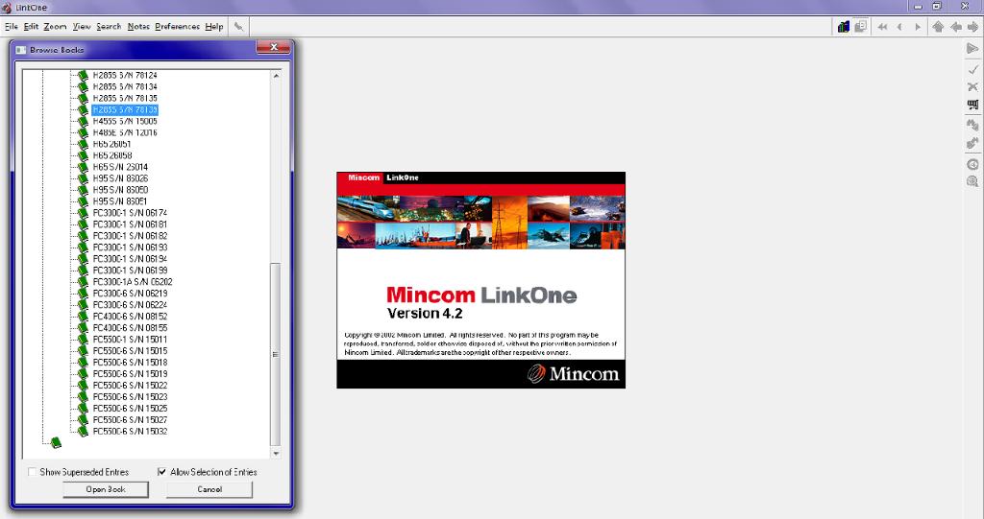
Task: Click the green book icon for H65 26051
Action: point(83,144)
